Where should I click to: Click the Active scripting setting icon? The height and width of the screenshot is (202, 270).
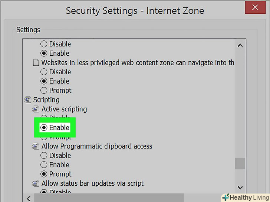[36, 109]
